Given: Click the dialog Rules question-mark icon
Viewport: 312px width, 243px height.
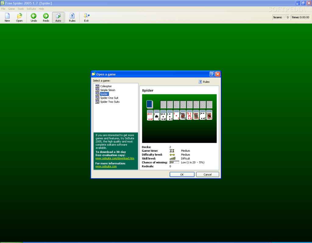Looking at the screenshot, I should 200,82.
